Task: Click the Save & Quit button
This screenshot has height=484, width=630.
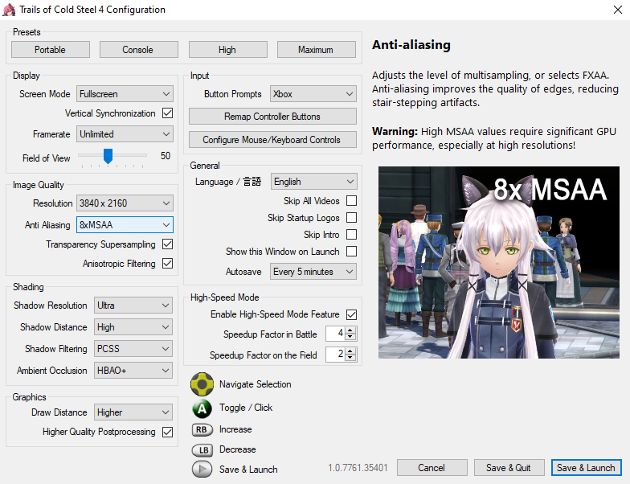Action: pos(509,468)
